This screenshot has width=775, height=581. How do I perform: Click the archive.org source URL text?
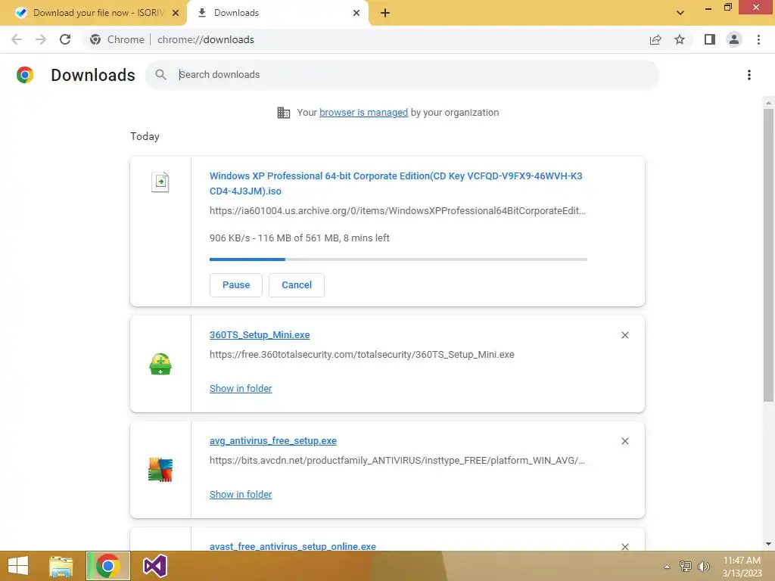click(x=397, y=211)
